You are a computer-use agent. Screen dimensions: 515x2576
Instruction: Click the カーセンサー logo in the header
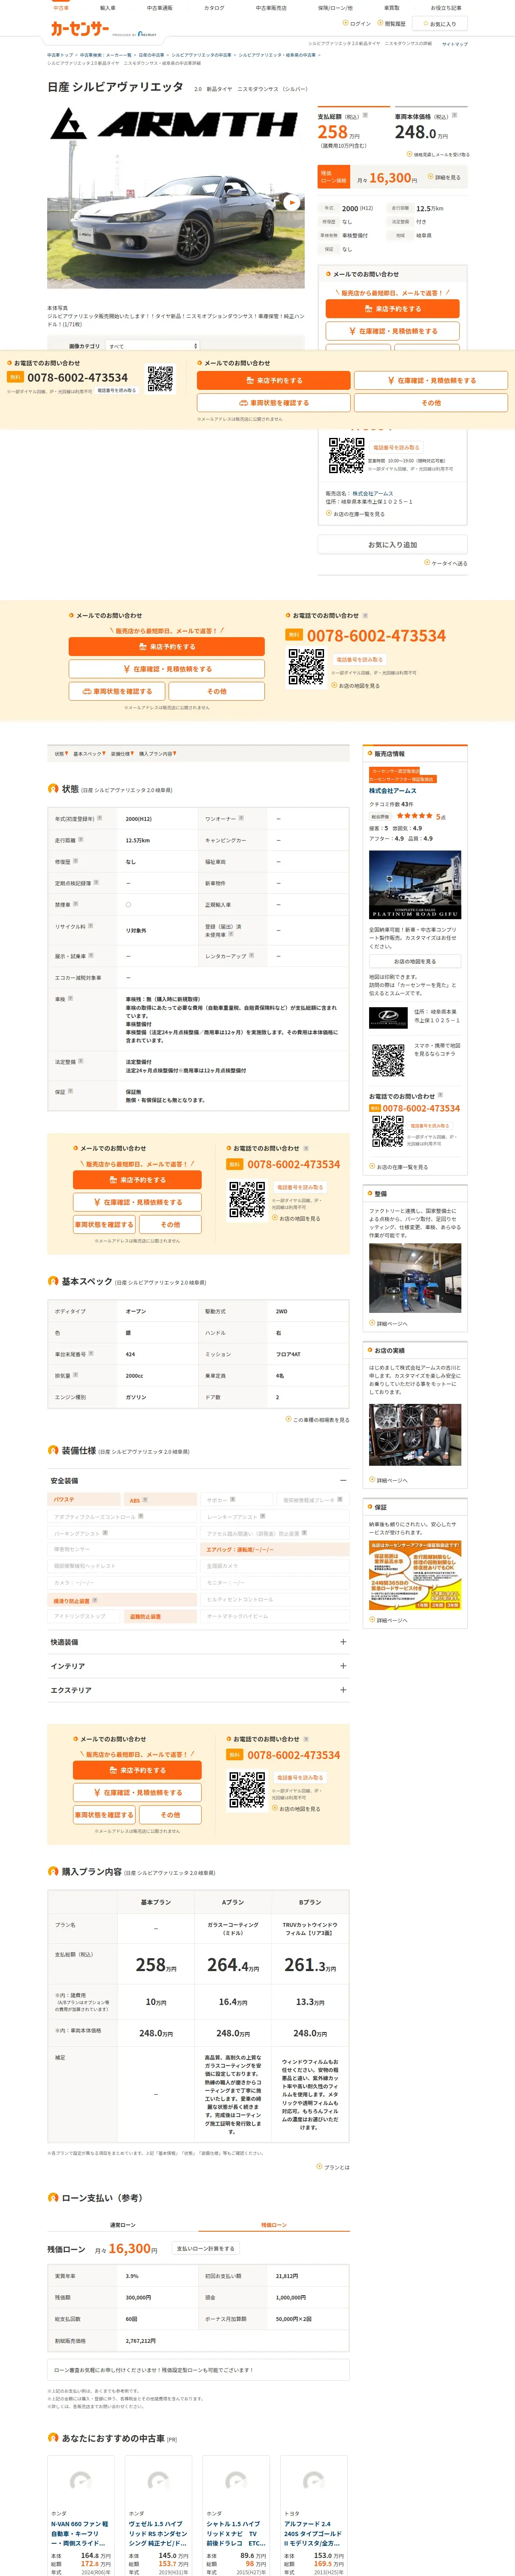[x=80, y=29]
